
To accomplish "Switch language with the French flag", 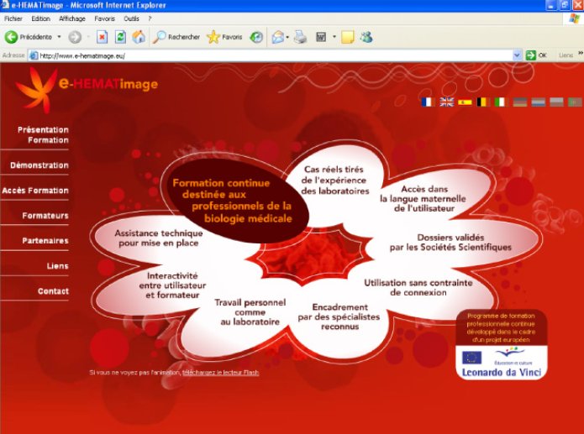I will pyautogui.click(x=428, y=102).
